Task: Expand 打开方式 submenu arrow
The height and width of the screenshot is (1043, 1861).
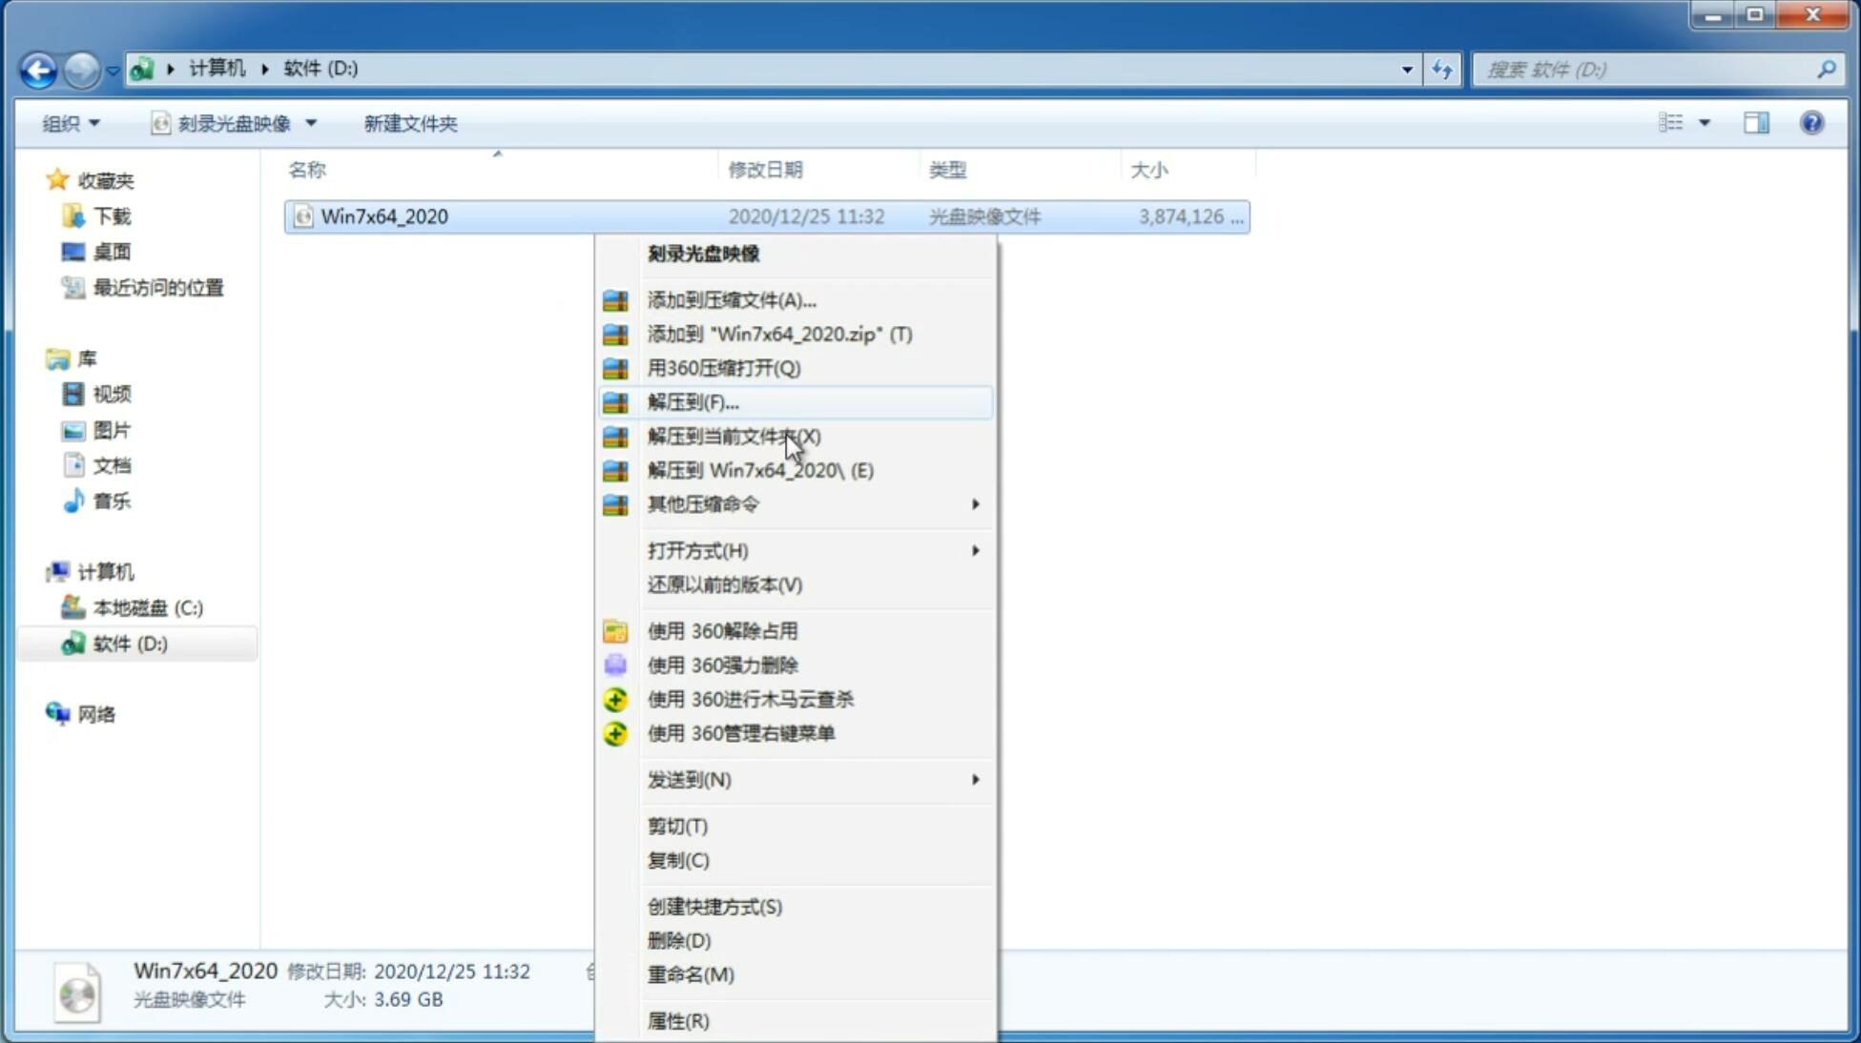Action: coord(975,549)
